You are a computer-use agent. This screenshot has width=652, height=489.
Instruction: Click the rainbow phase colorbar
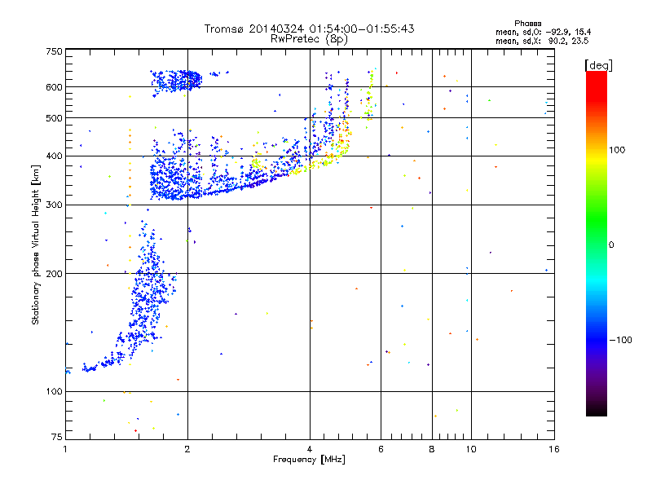pos(597,244)
